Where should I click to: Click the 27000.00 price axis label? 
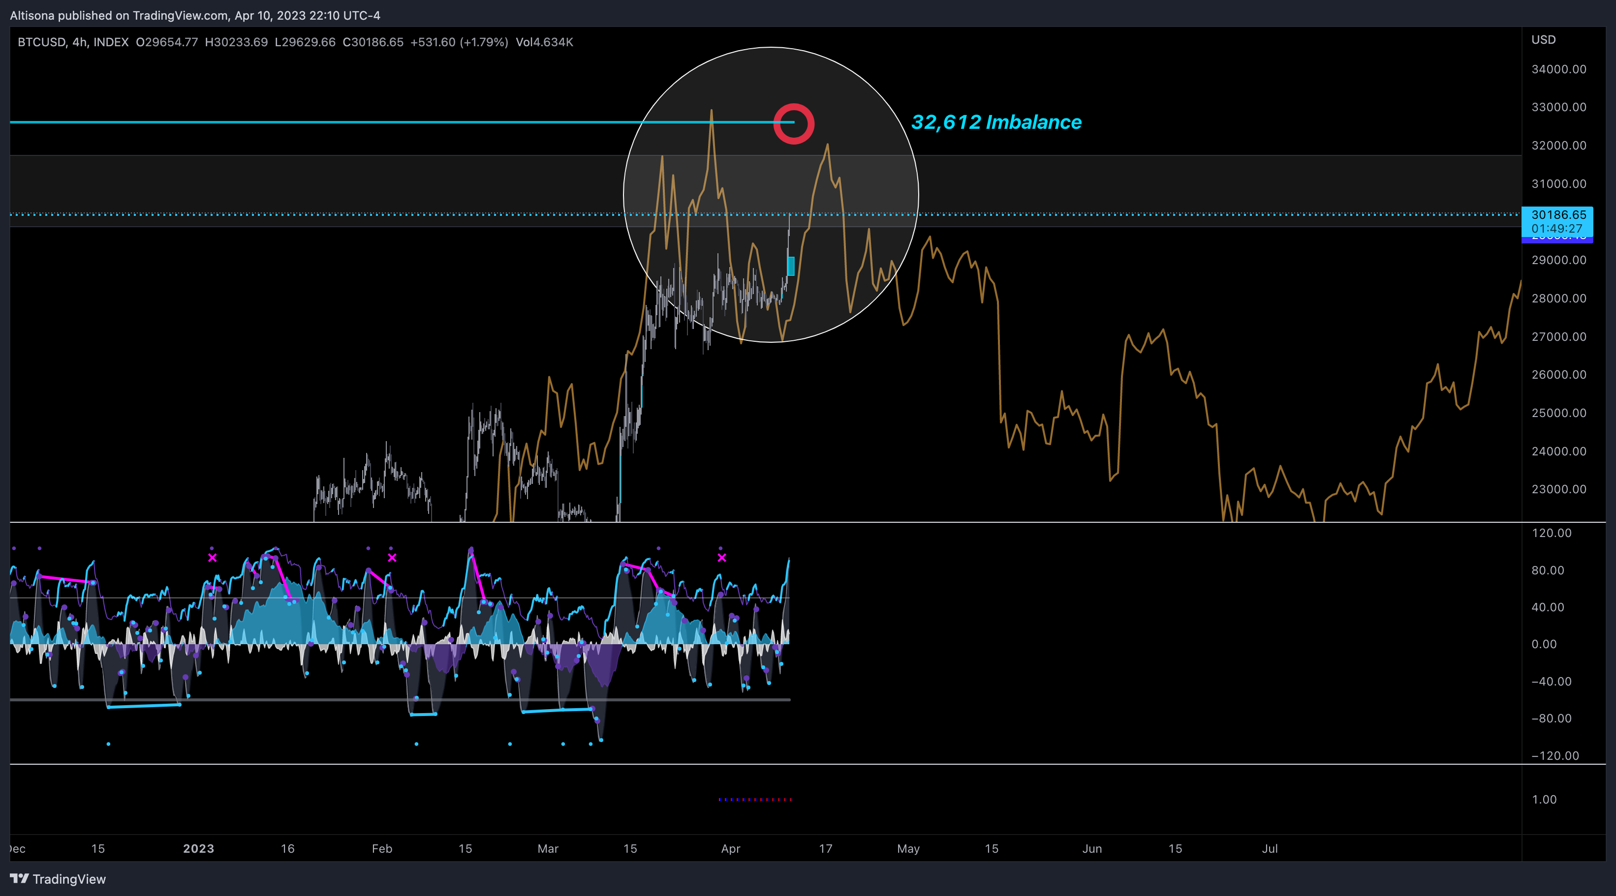pos(1559,337)
